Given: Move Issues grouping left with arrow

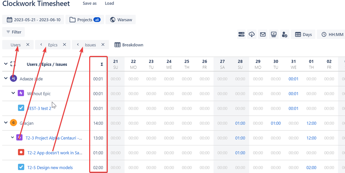Looking at the screenshot, I should tap(78, 44).
